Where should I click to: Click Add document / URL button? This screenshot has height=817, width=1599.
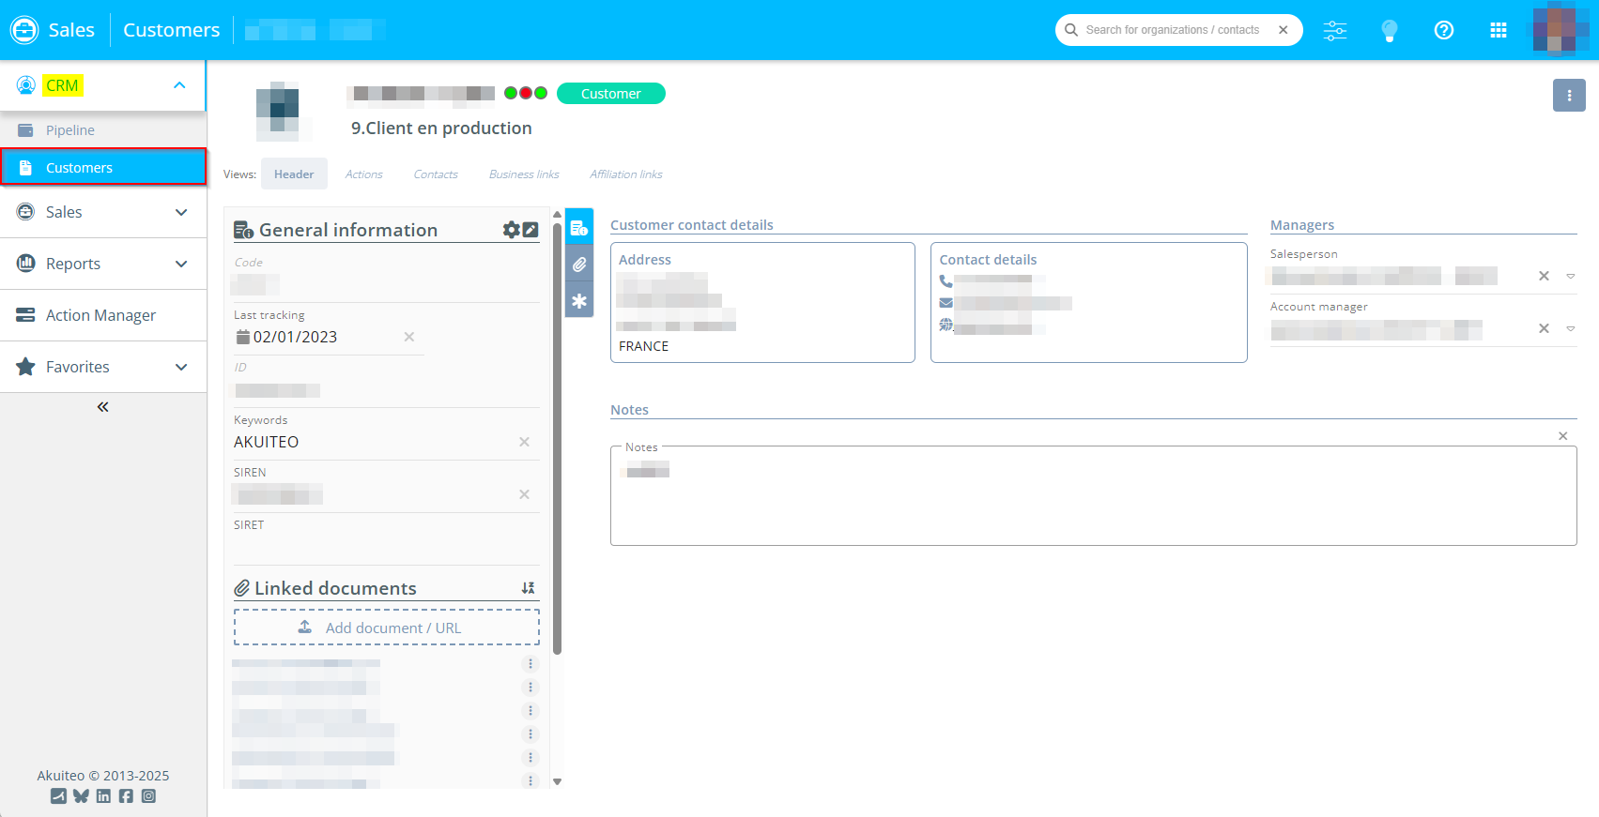point(387,628)
